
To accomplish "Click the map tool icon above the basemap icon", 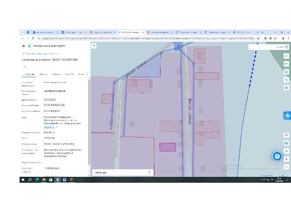I will coord(286,135).
